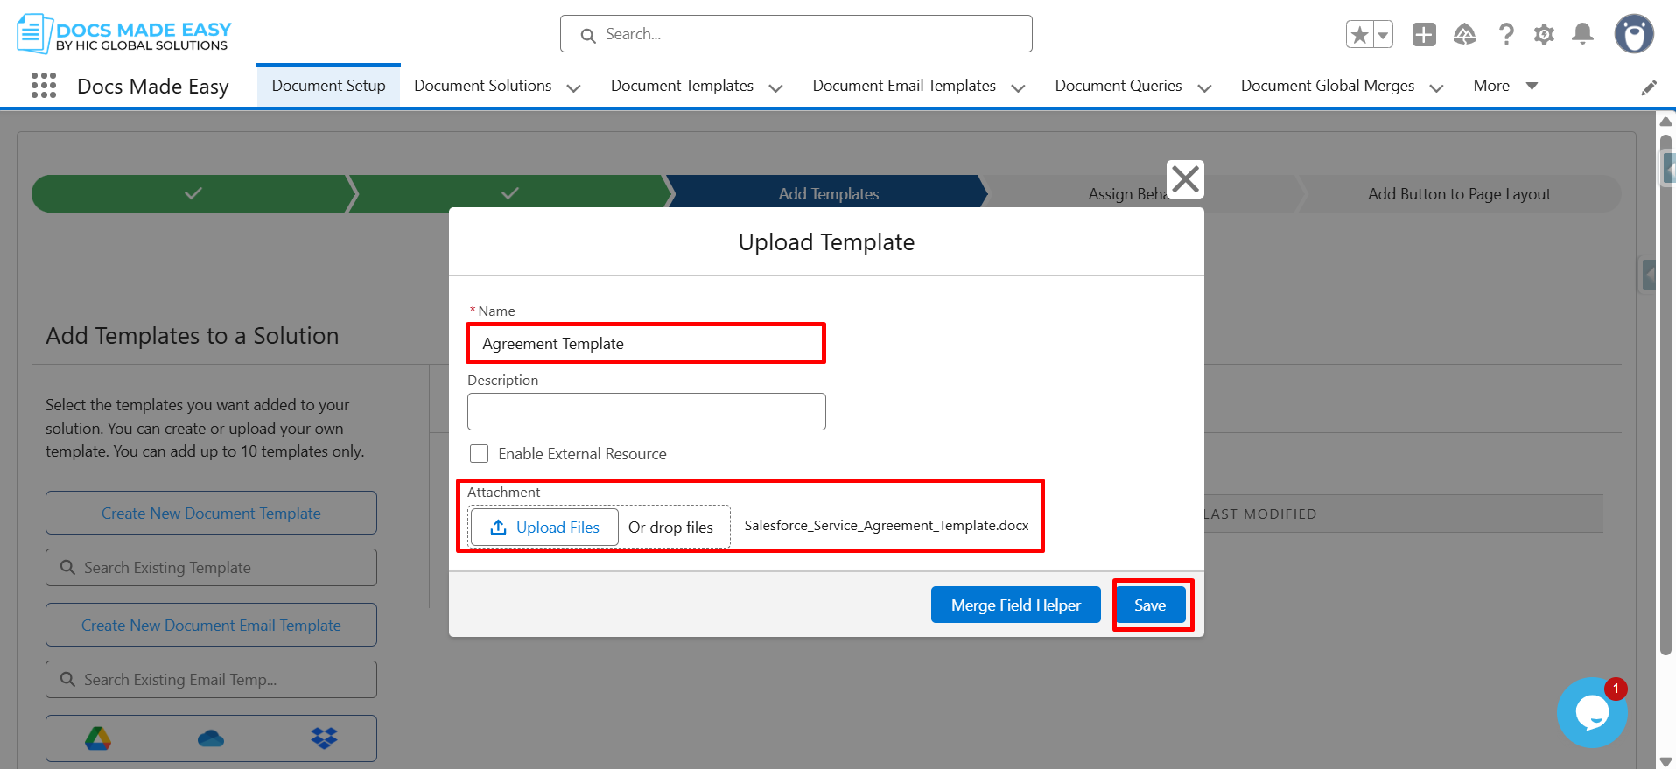The width and height of the screenshot is (1676, 769).
Task: Open the App Launcher grid icon
Action: [44, 86]
